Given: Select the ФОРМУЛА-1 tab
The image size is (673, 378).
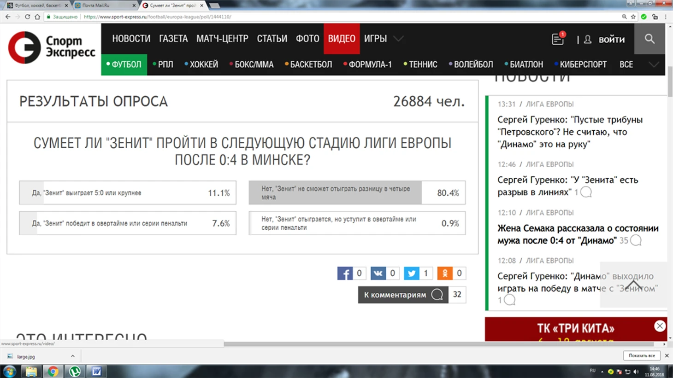Looking at the screenshot, I should pyautogui.click(x=368, y=64).
